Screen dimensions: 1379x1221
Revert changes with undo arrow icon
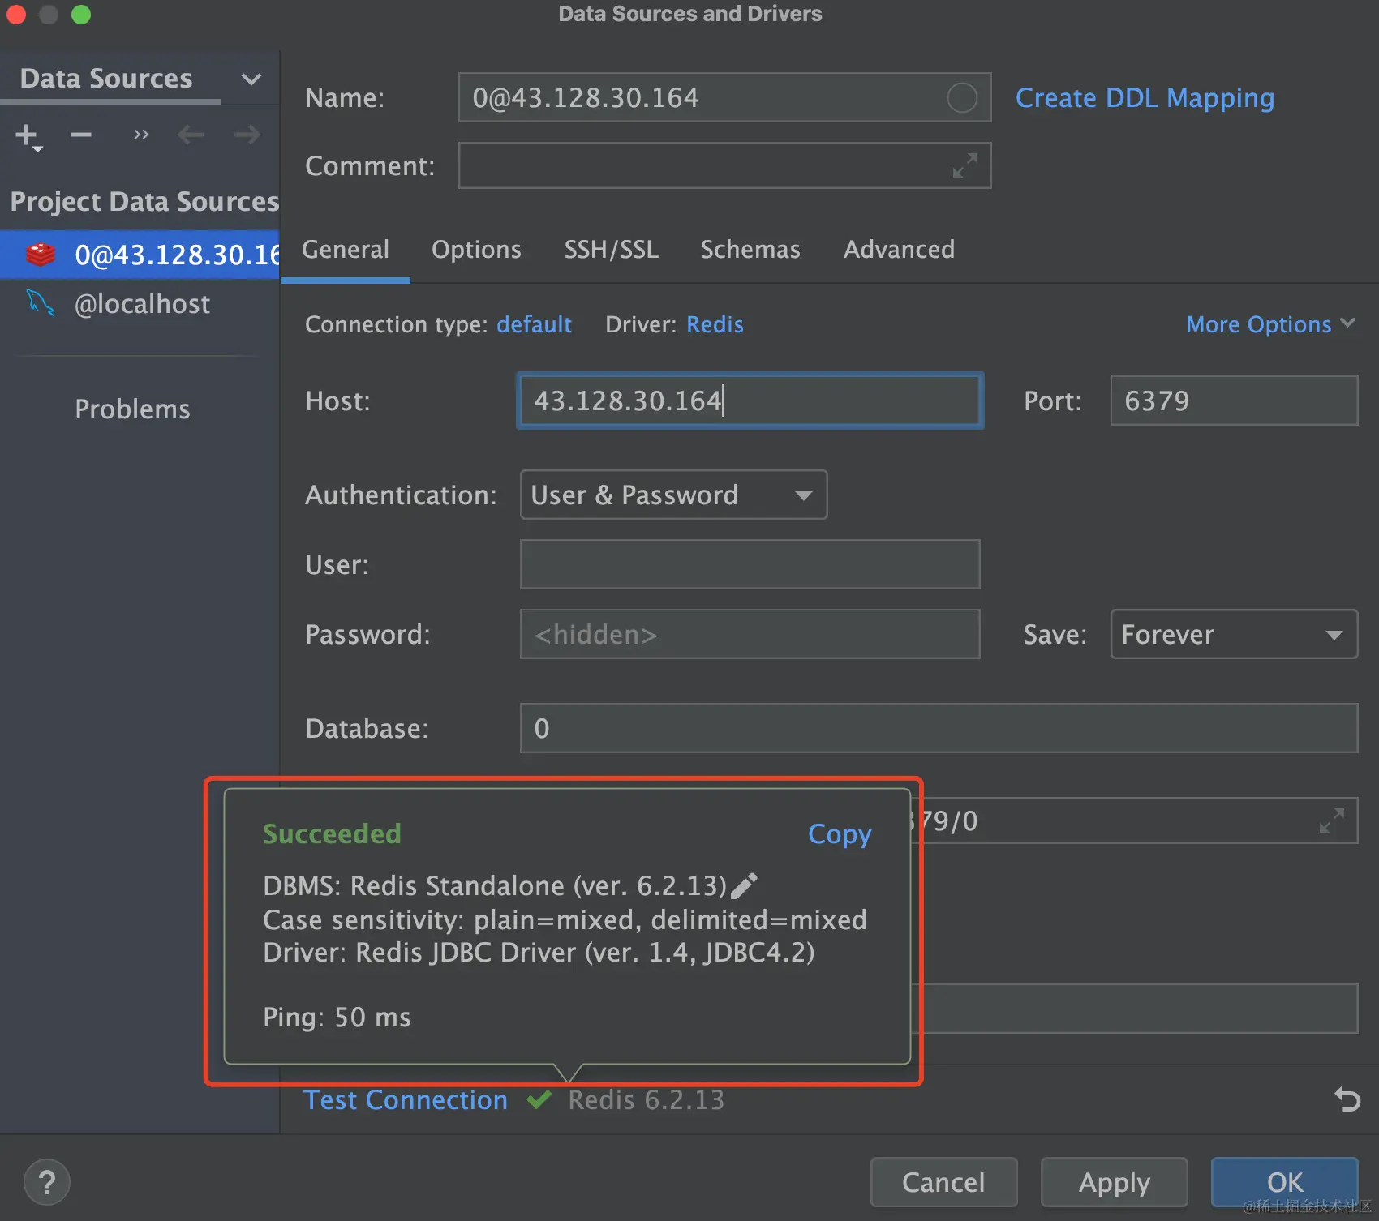[1347, 1099]
